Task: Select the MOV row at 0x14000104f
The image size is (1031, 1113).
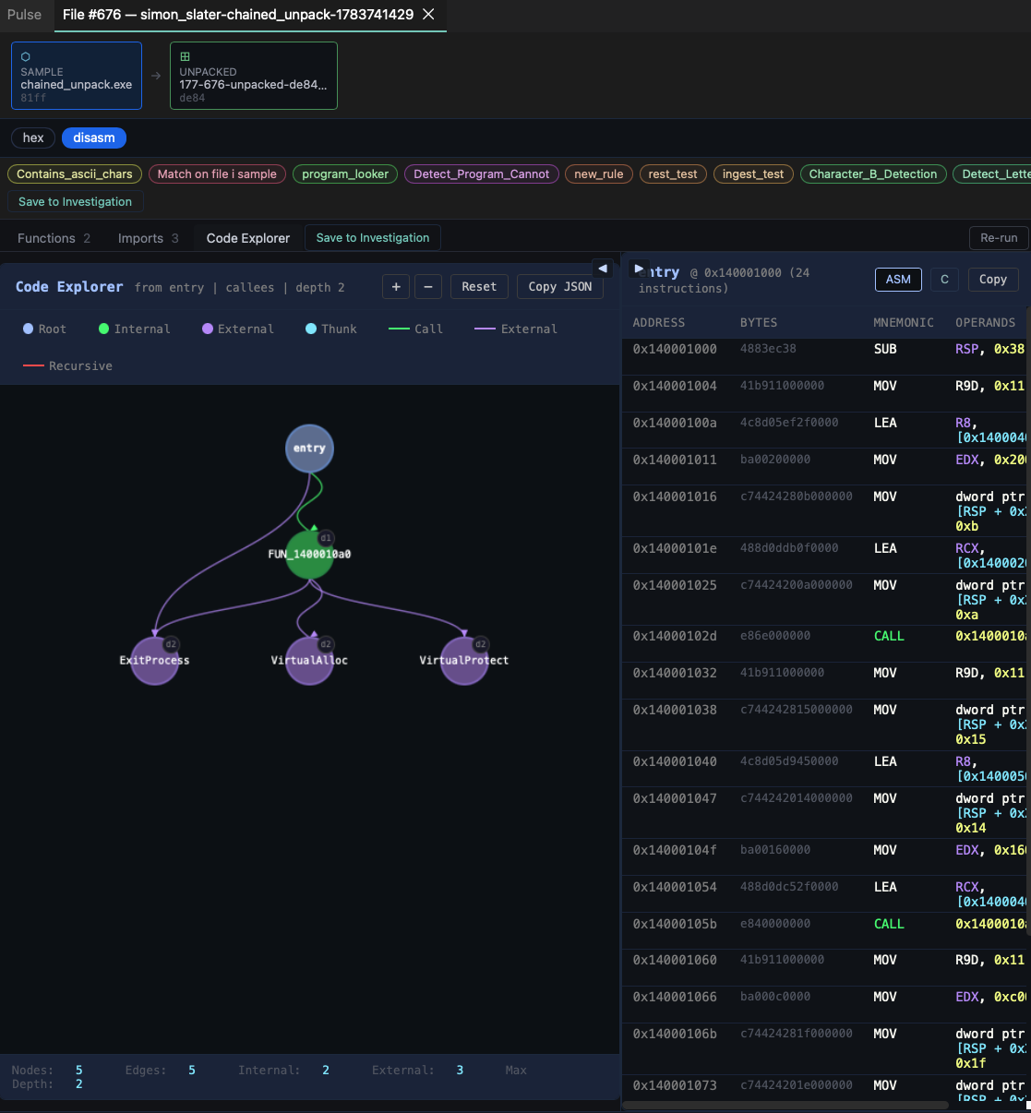Action: [826, 856]
